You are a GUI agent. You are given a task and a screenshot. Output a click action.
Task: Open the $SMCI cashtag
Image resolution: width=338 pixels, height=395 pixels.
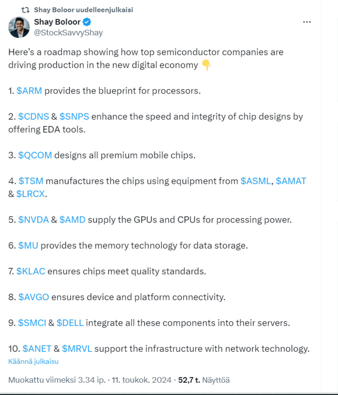pos(32,323)
